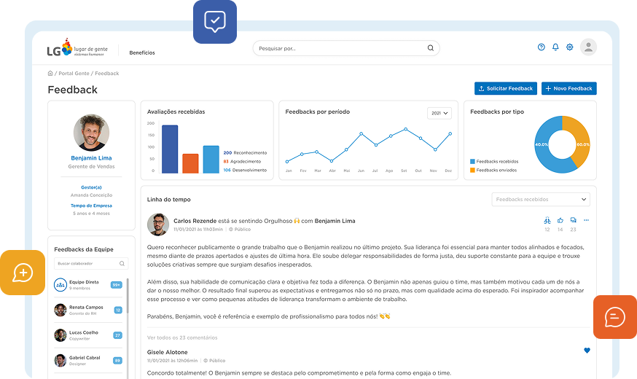This screenshot has height=379, width=637.
Task: Open the Benefícios menu item
Action: [142, 52]
